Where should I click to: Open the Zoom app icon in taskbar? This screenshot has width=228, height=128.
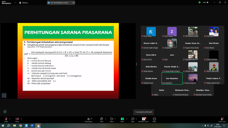coord(32,126)
